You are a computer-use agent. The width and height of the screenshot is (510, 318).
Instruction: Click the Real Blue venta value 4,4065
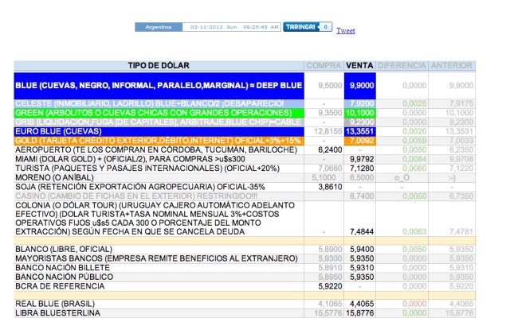click(362, 304)
